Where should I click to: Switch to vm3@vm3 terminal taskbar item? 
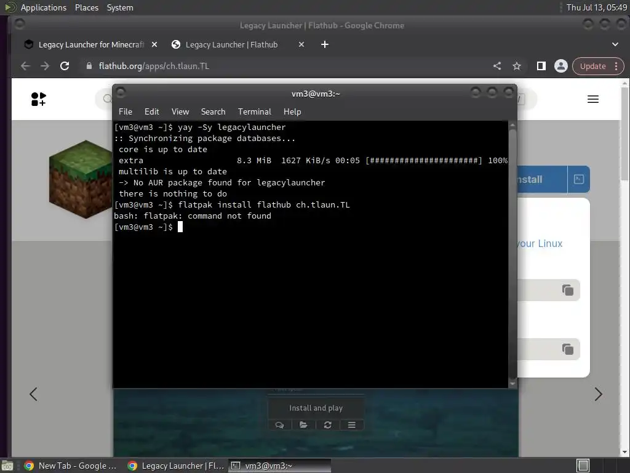coord(280,466)
